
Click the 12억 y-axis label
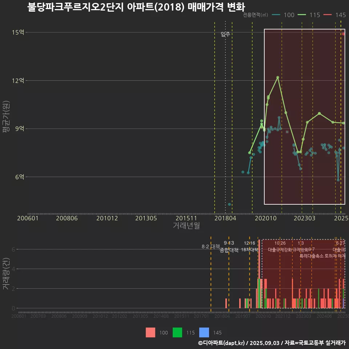pyautogui.click(x=18, y=81)
